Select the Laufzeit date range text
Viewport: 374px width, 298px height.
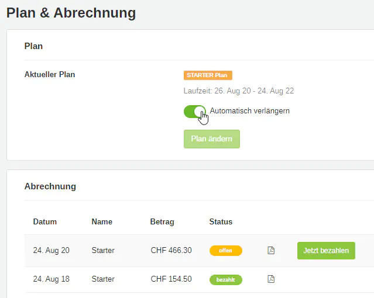239,91
